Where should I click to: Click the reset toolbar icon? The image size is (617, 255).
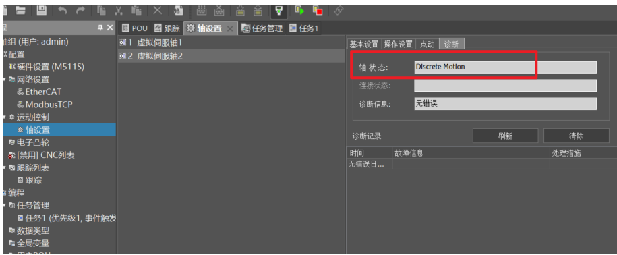(339, 11)
